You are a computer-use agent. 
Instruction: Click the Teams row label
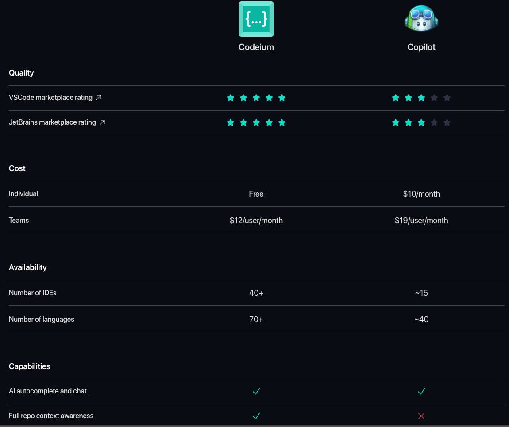pos(19,221)
